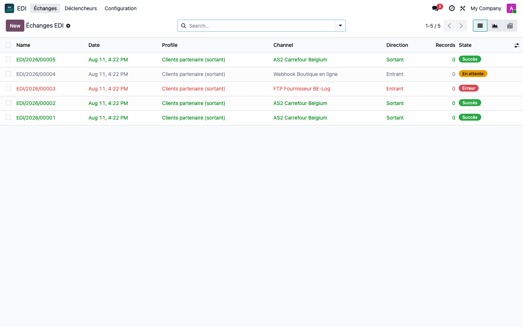
Task: Click the Succès badge of EDI/2026/00005
Action: click(470, 59)
